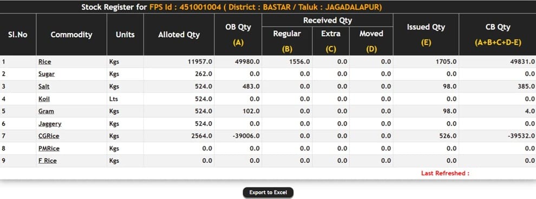Viewport: 536px width, 199px height.
Task: Select the Rice closing balance 49831.0
Action: tap(522, 62)
